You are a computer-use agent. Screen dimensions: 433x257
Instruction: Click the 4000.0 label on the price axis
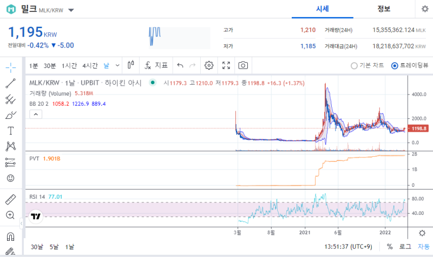tap(419, 94)
